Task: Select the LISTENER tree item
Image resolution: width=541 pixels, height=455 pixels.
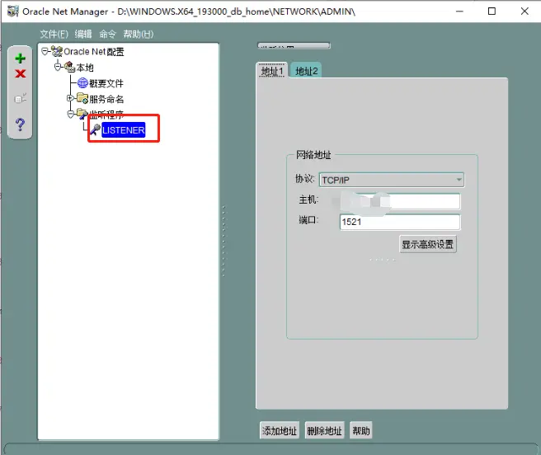Action: point(124,130)
